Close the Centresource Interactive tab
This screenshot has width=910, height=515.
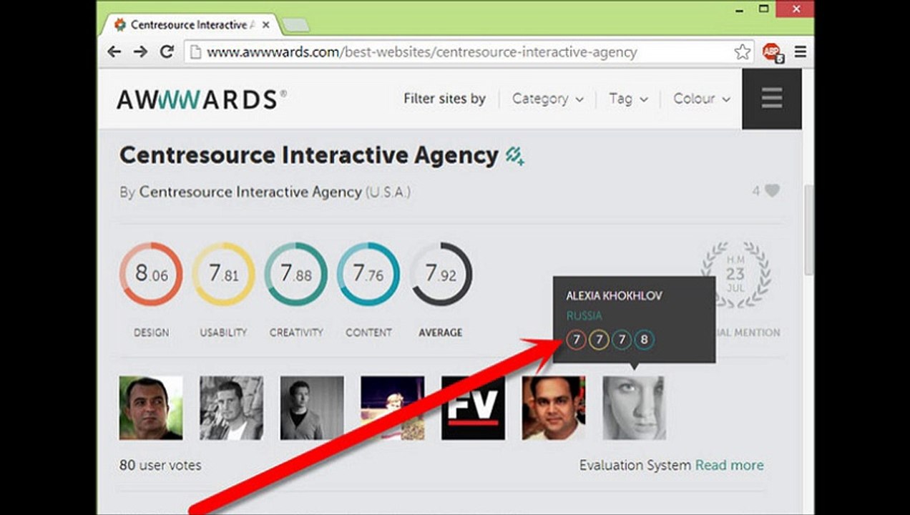click(266, 24)
